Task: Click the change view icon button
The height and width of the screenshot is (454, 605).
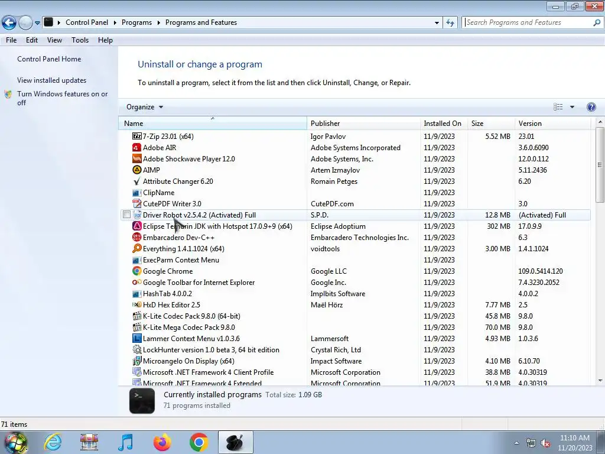Action: click(558, 107)
